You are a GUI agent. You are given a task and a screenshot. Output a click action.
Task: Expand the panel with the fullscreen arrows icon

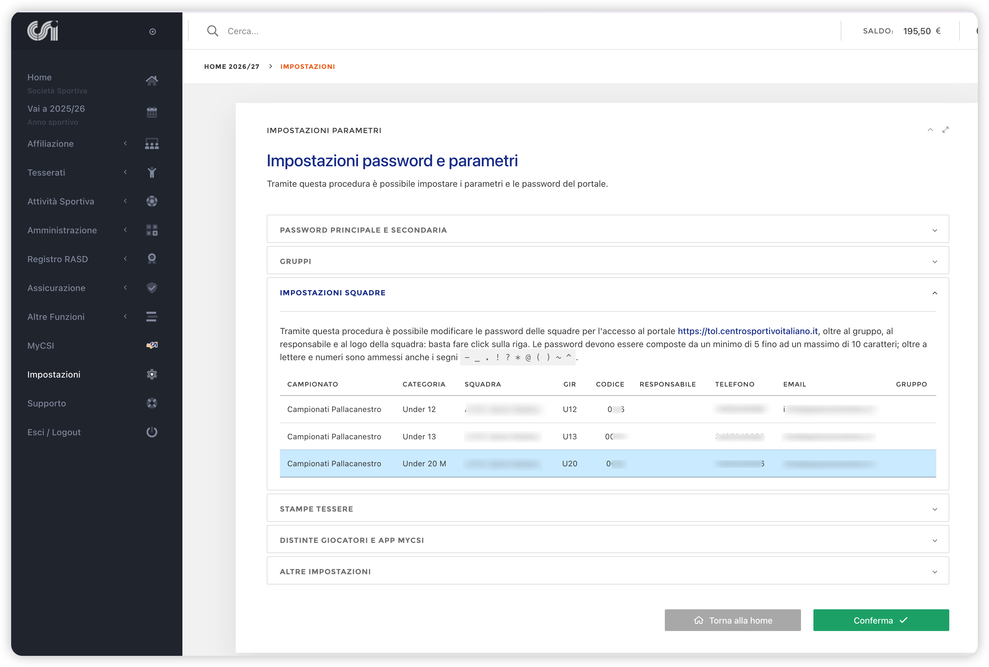(x=945, y=130)
